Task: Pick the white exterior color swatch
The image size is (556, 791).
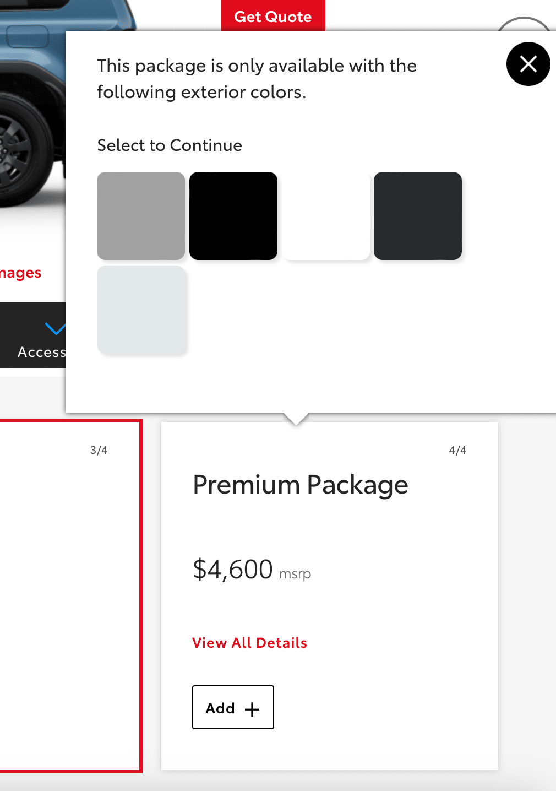Action: [326, 216]
